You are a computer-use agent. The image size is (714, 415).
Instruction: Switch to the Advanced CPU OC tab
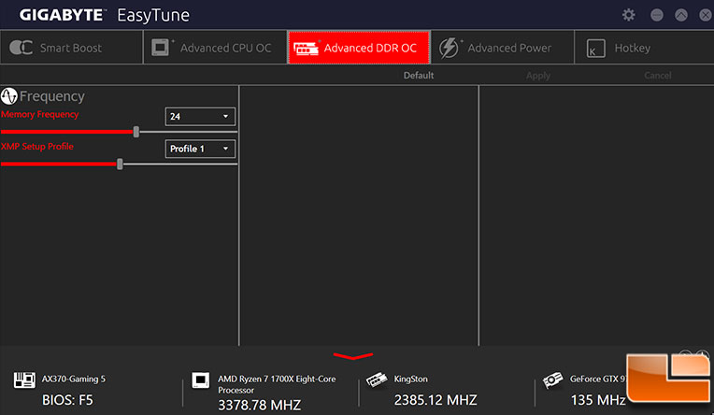tap(215, 48)
